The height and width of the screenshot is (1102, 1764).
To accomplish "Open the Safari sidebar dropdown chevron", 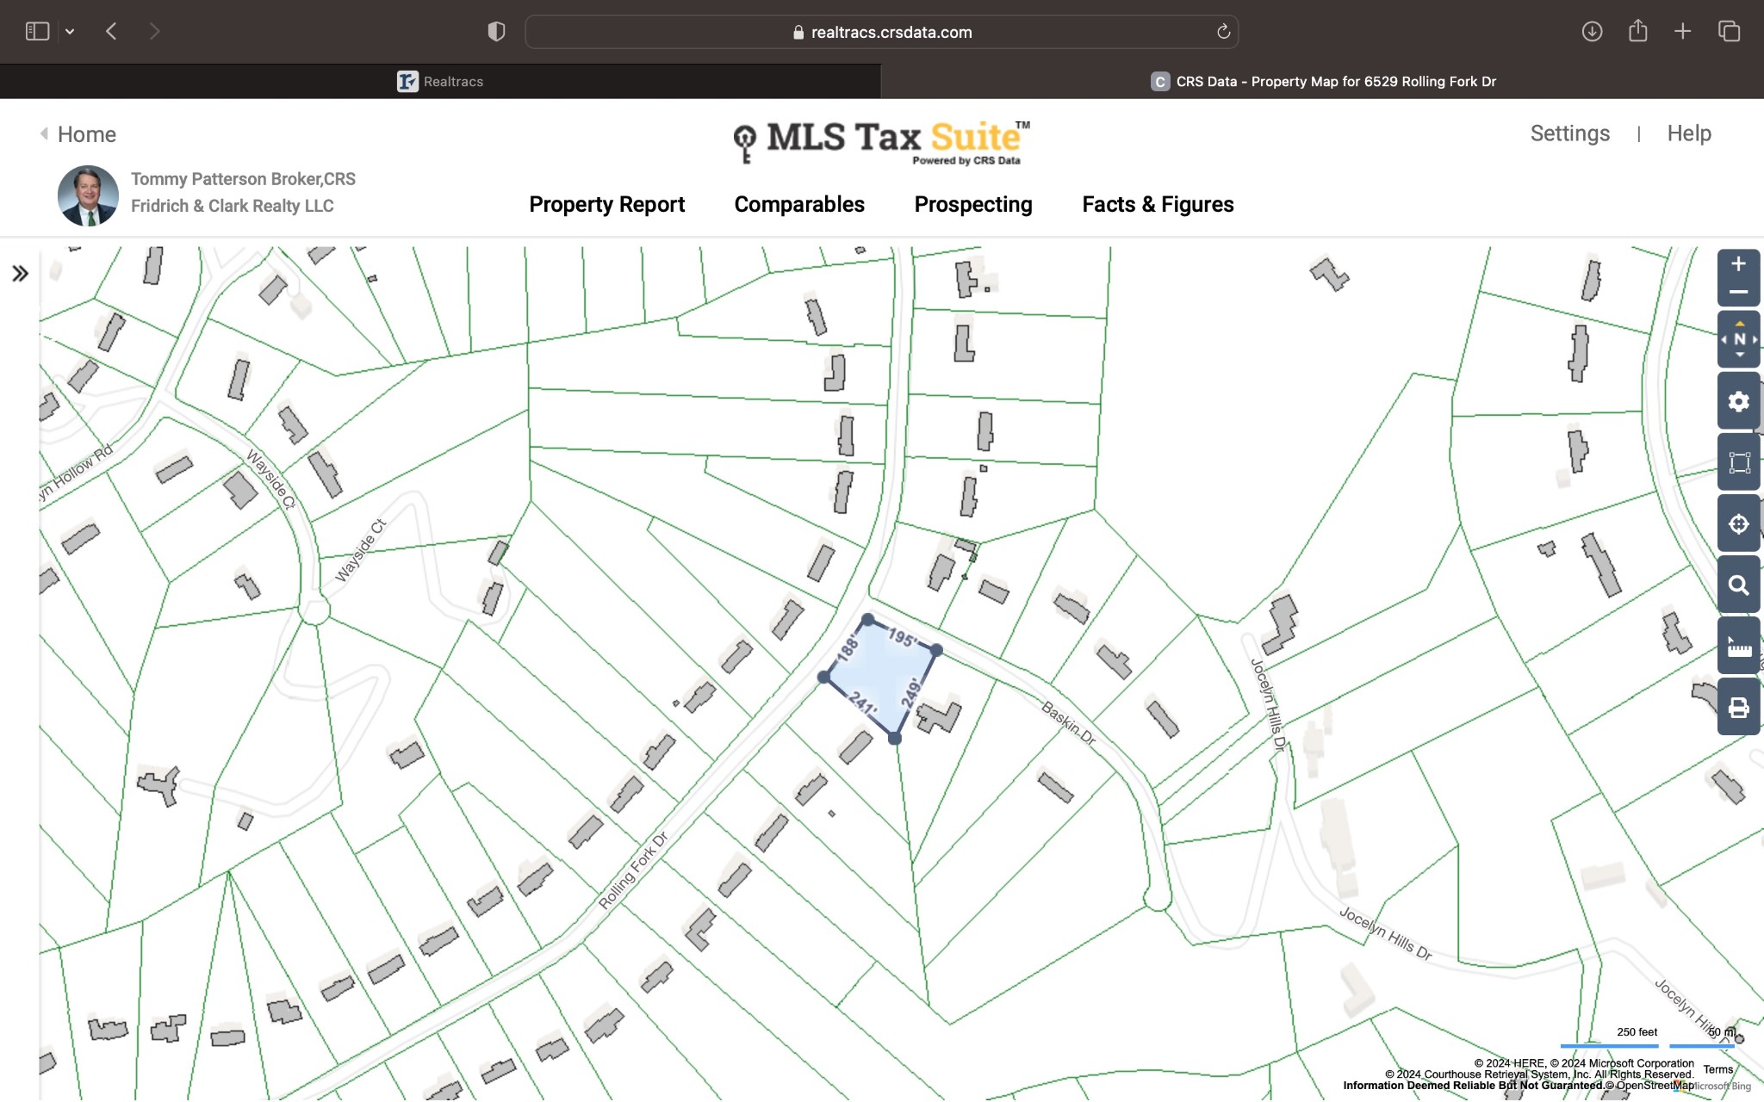I will tap(70, 32).
